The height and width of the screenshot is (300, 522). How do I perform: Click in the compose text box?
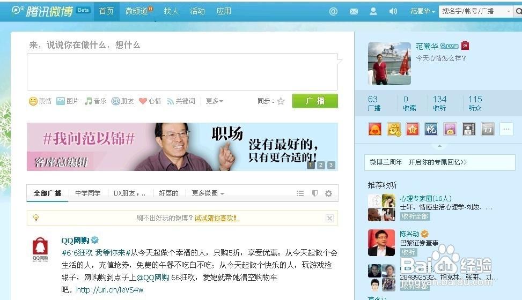(x=182, y=72)
